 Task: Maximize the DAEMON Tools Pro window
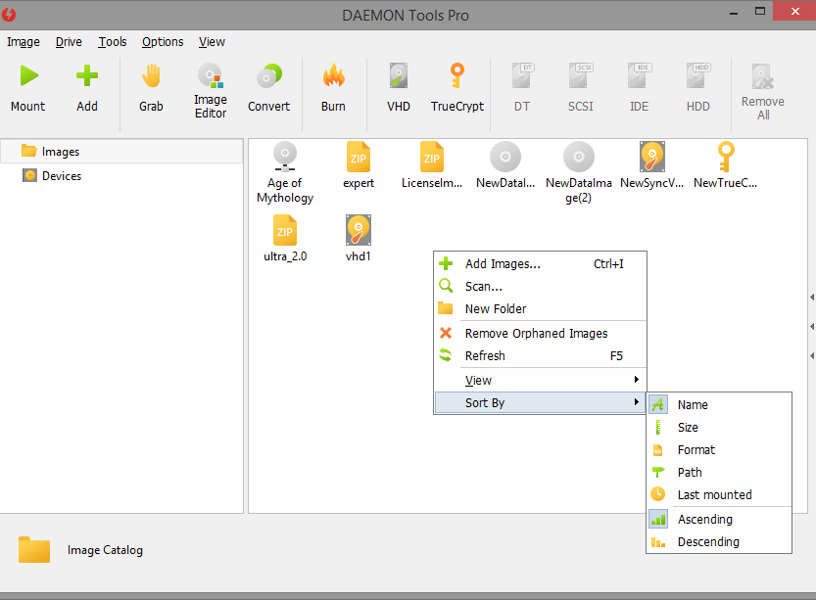pos(760,12)
